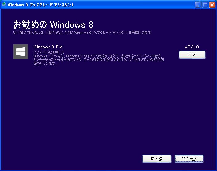Select the Windows 8 Pro product title
Screen dimensions: 217x171
(x=48, y=47)
